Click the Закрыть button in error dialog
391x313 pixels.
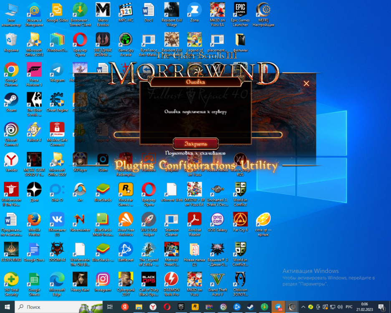196,144
